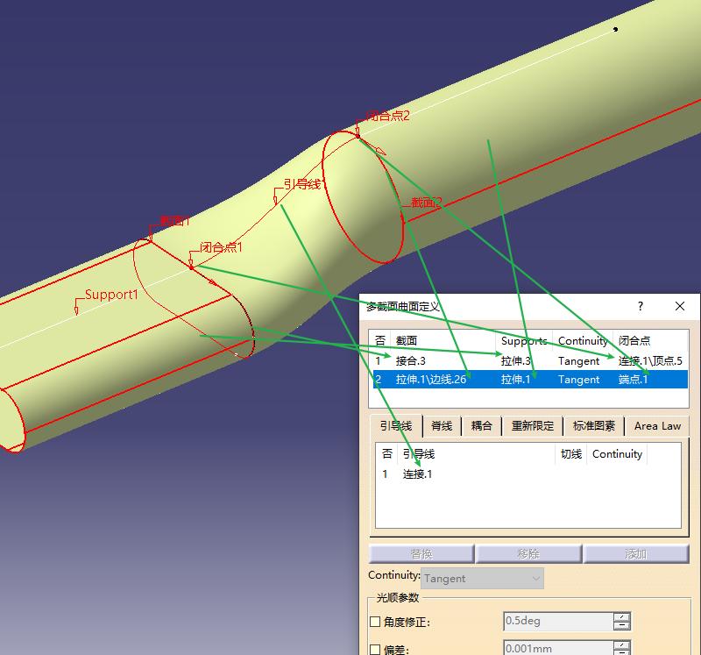The image size is (701, 655).
Task: Enable the 偏差 checkbox
Action: (375, 650)
